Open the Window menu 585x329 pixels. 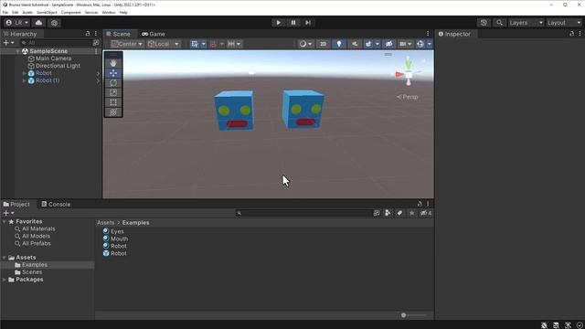tap(109, 12)
